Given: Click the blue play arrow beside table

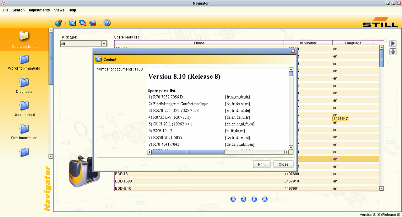Looking at the screenshot, I should point(393,44).
